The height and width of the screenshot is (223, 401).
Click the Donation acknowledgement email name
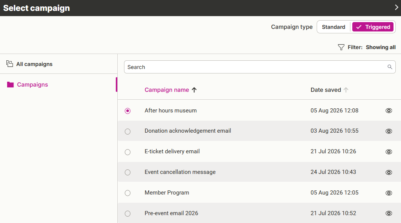[188, 131]
